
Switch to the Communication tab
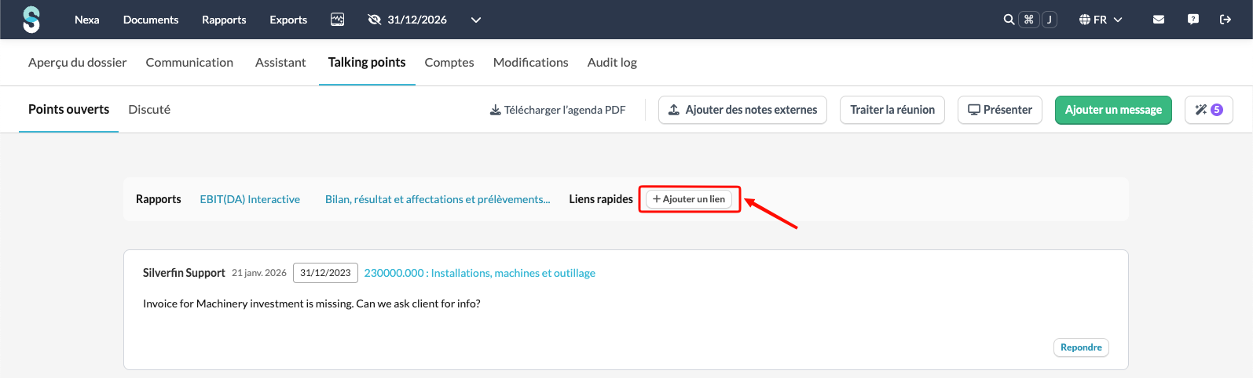coord(189,62)
